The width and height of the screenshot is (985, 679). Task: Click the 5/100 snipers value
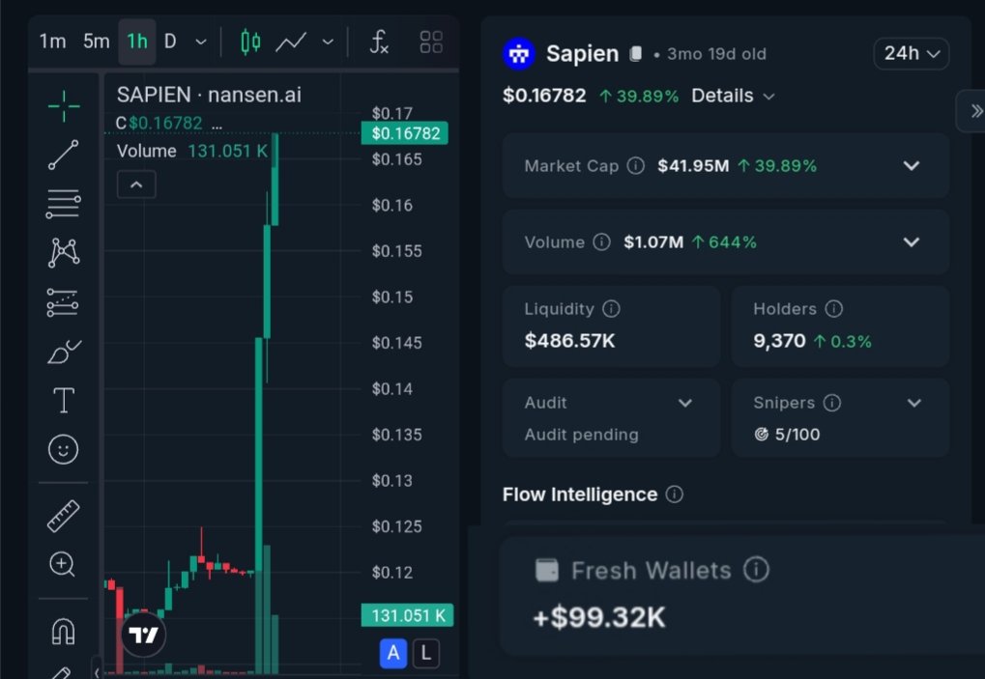pos(797,435)
